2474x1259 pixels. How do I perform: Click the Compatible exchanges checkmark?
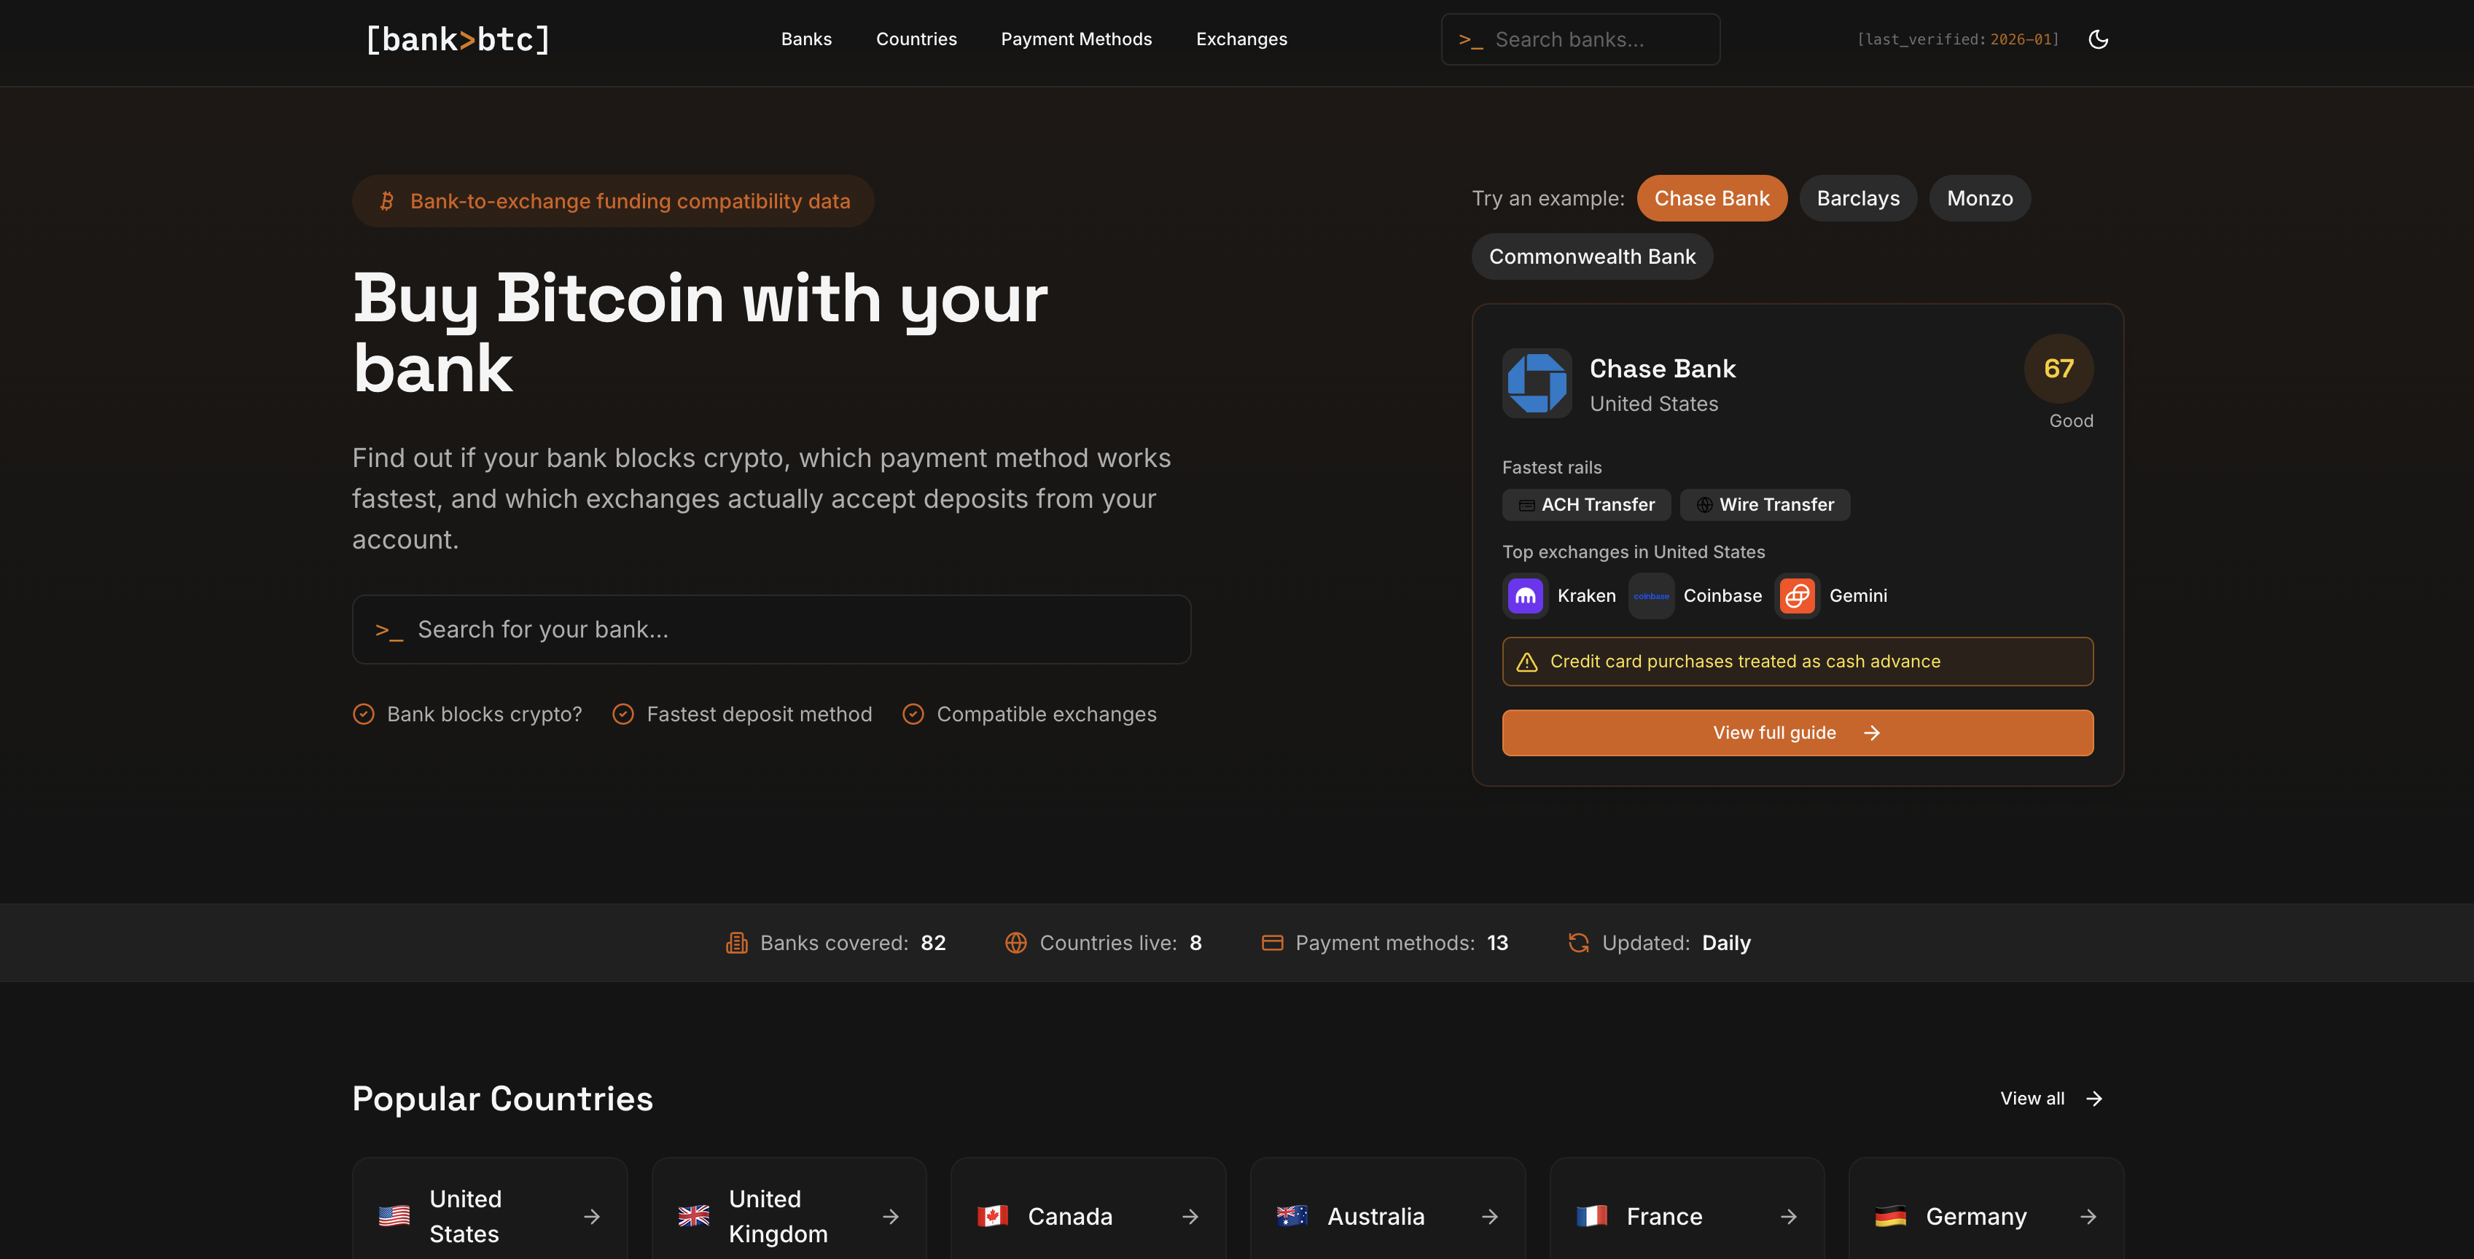point(913,714)
